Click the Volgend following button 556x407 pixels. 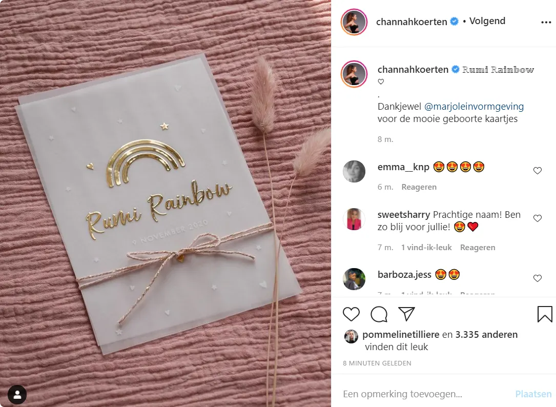[x=487, y=21]
